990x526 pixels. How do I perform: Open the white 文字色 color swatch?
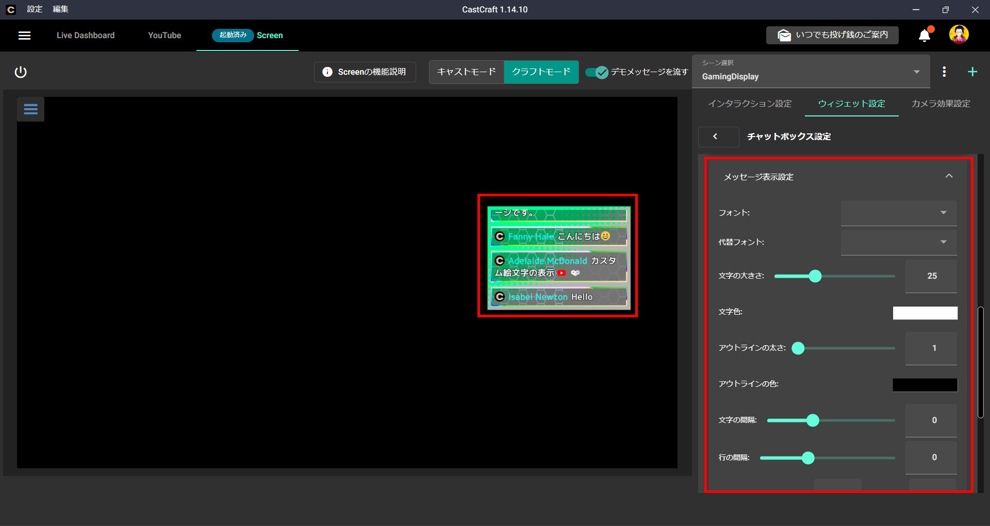[x=925, y=313]
